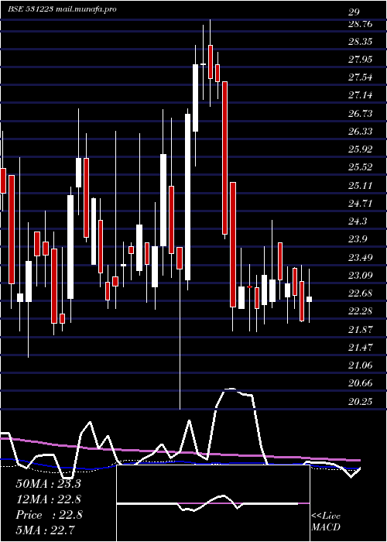This screenshot has height=542, width=387.
Task: Click the 20.25 price axis label
Action: coord(361,402)
